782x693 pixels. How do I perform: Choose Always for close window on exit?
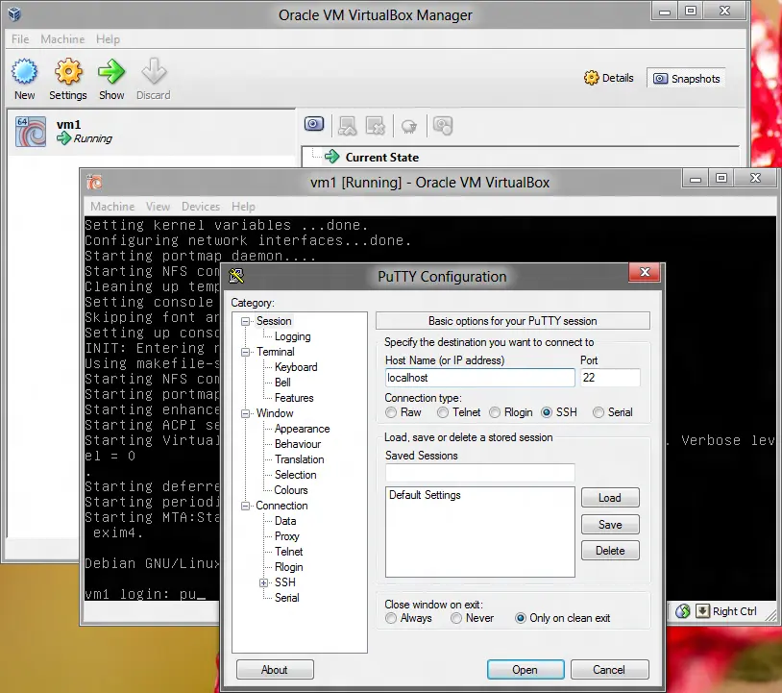pos(391,618)
